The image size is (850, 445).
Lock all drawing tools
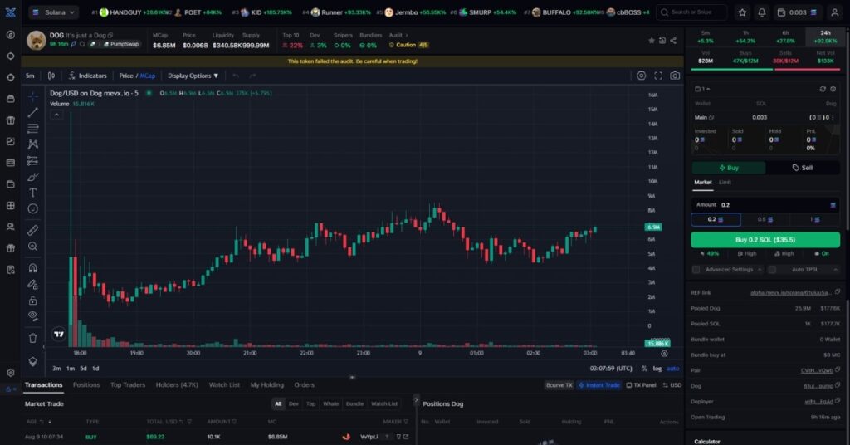(x=32, y=301)
